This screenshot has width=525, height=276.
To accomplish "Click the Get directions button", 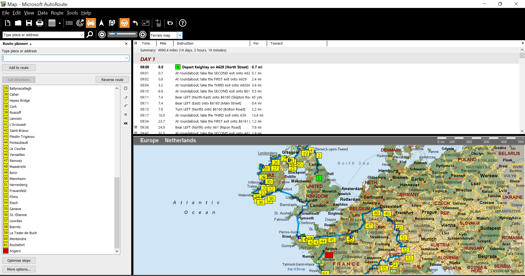I will point(19,80).
